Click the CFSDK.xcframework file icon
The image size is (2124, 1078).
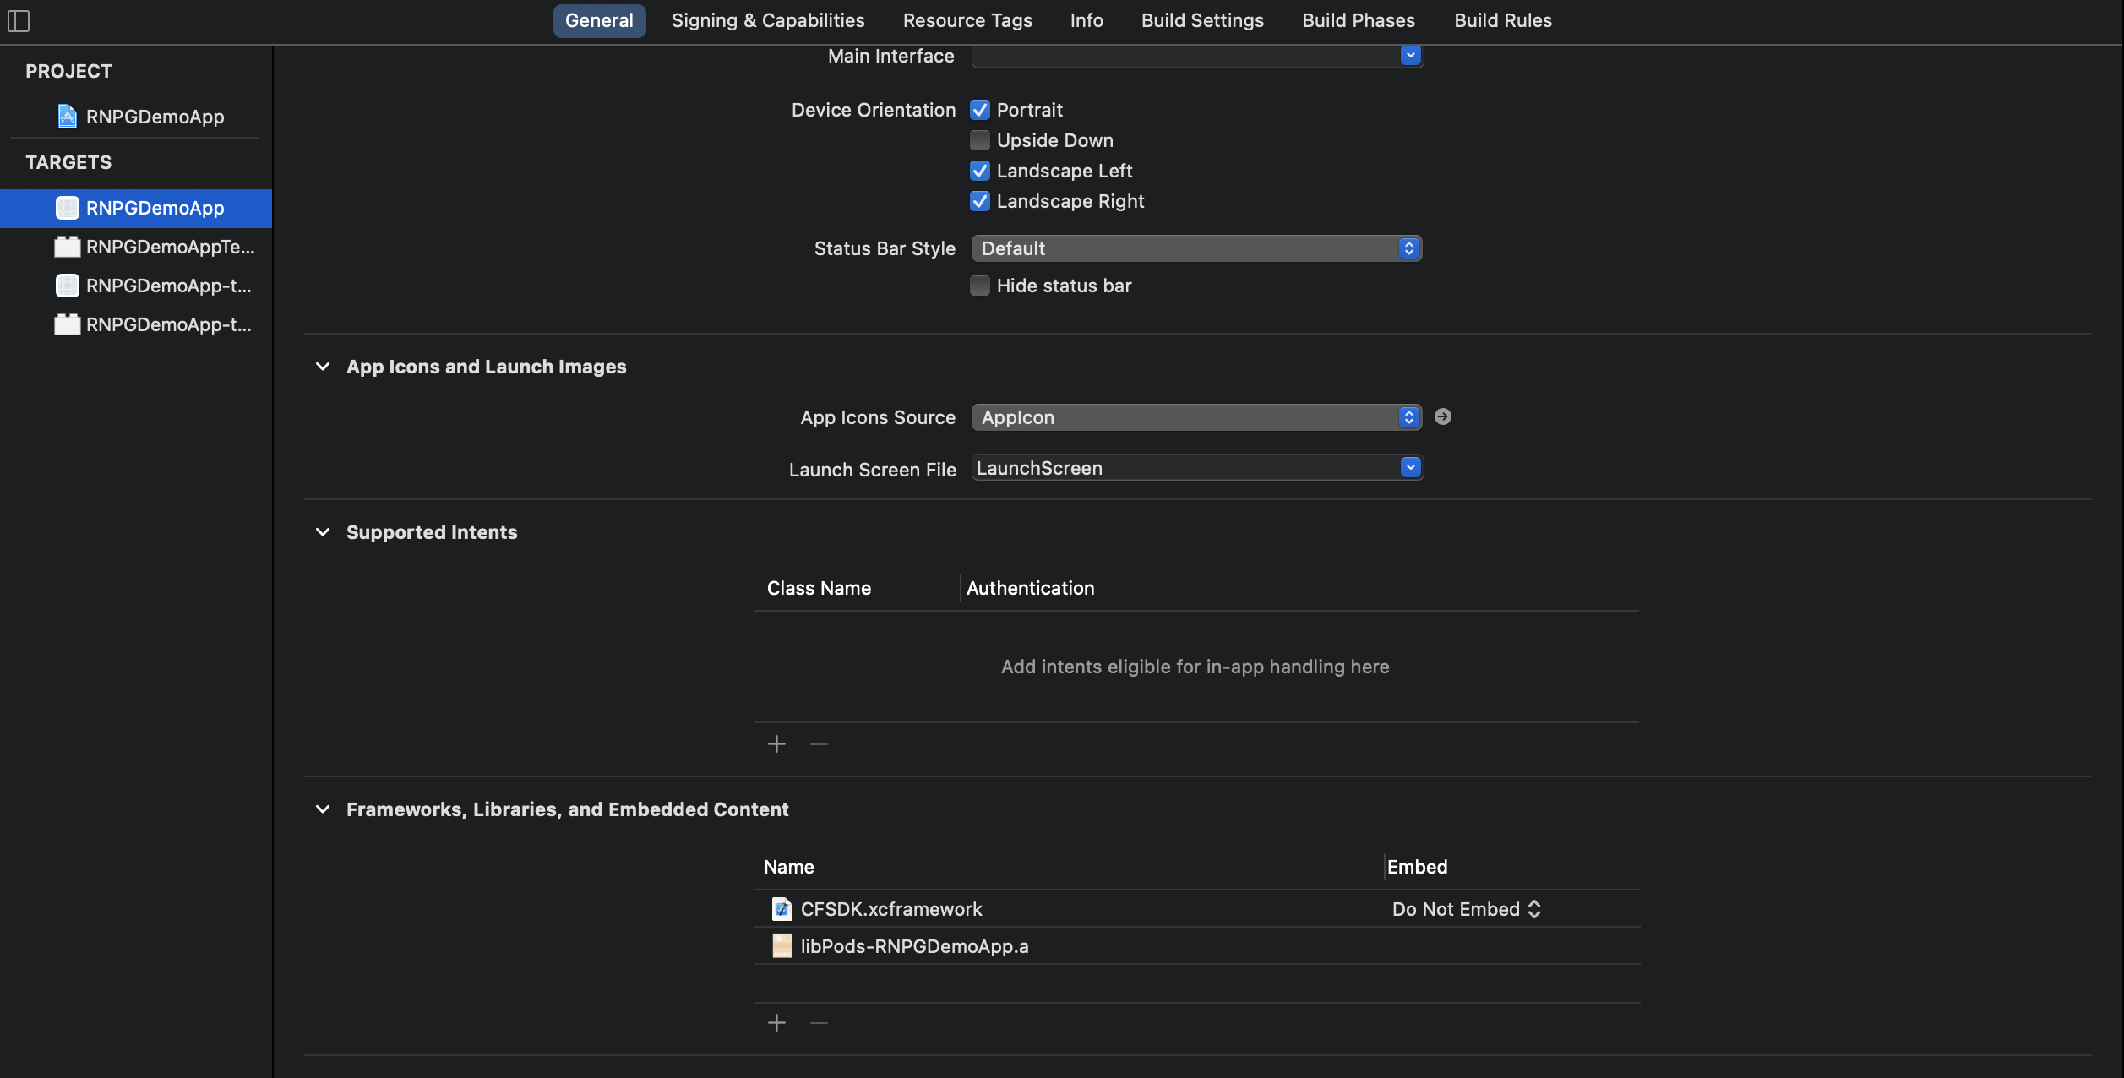tap(782, 909)
